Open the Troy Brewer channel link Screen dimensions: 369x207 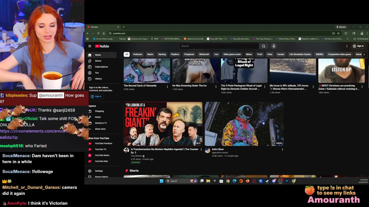point(136,156)
